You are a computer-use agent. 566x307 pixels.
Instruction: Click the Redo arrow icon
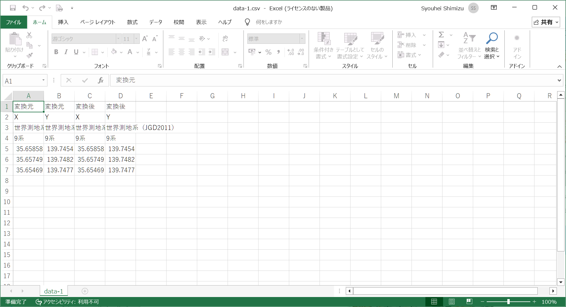pos(42,8)
